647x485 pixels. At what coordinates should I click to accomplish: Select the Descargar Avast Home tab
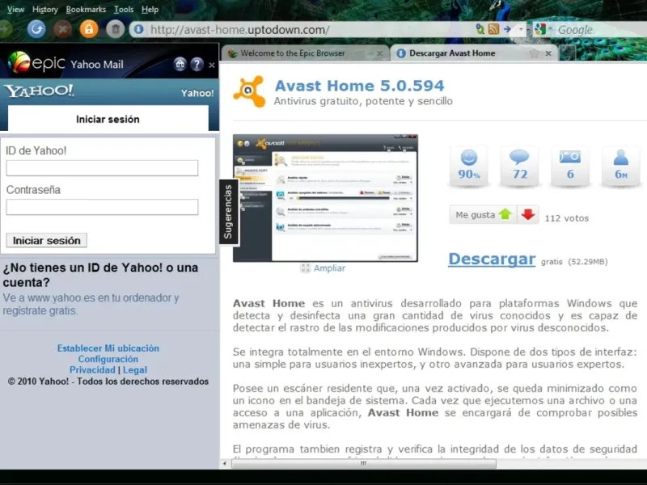click(x=474, y=53)
